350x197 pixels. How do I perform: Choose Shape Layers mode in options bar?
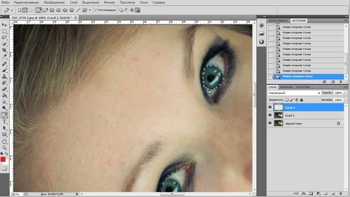[20, 10]
